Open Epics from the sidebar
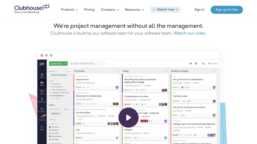The image size is (257, 144). tap(42, 92)
